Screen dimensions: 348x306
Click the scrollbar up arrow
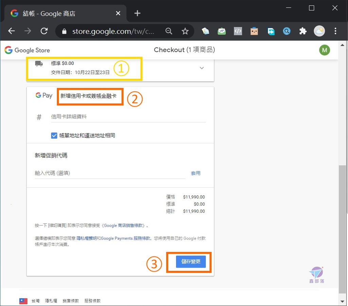pyautogui.click(x=343, y=45)
